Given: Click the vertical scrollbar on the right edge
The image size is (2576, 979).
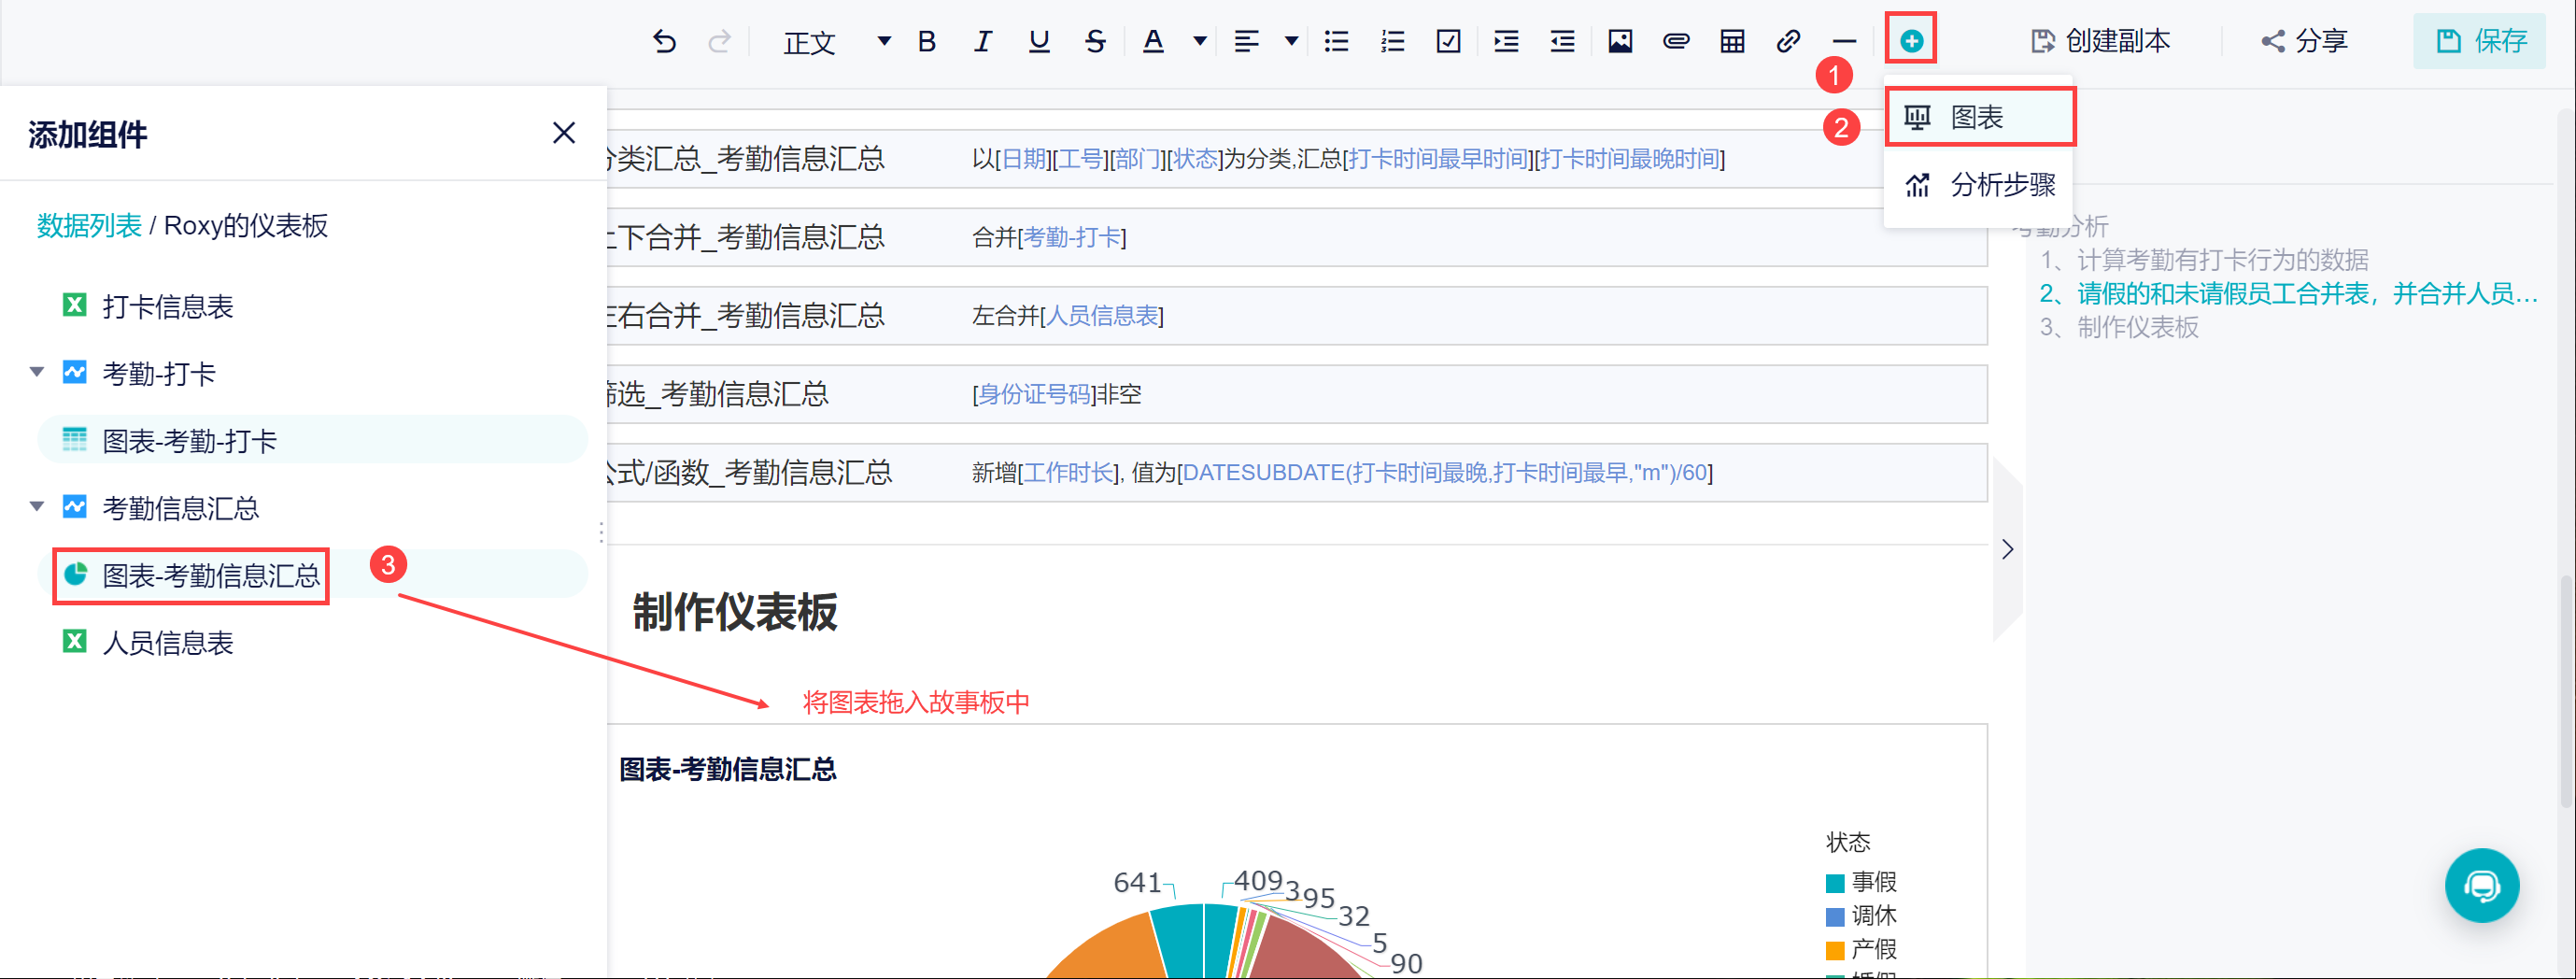Looking at the screenshot, I should [x=2567, y=690].
